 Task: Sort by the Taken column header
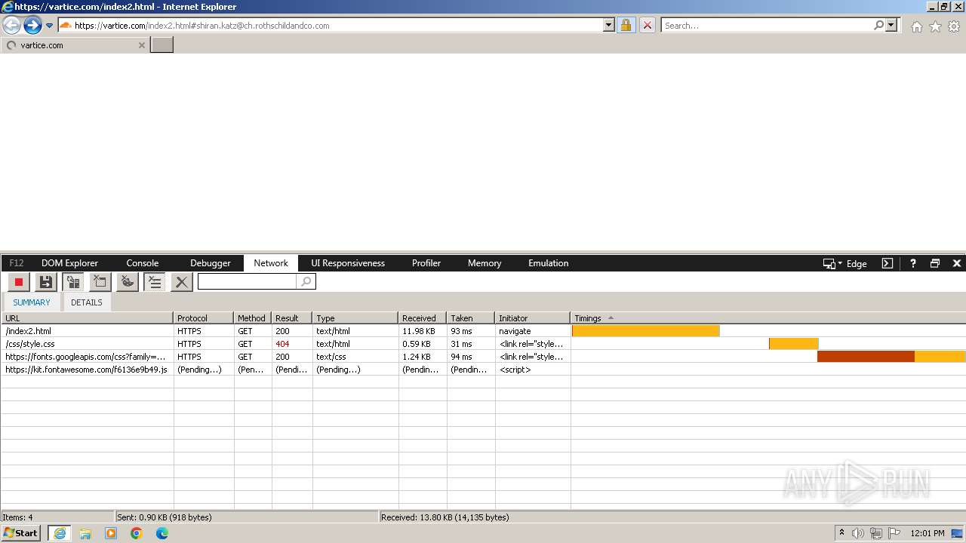pyautogui.click(x=471, y=318)
